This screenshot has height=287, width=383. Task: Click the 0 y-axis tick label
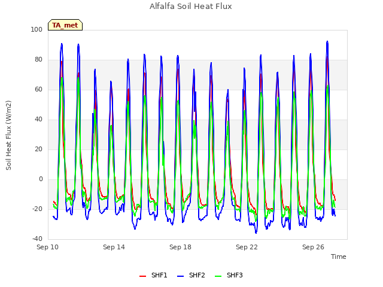(41, 179)
